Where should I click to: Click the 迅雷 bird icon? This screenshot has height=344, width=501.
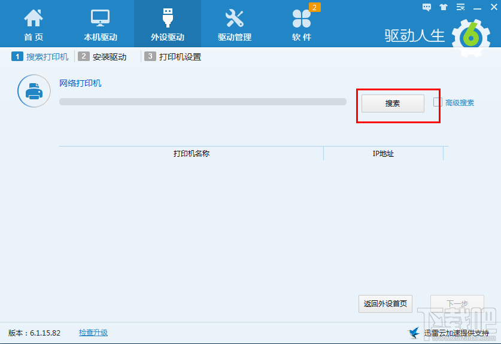[414, 333]
